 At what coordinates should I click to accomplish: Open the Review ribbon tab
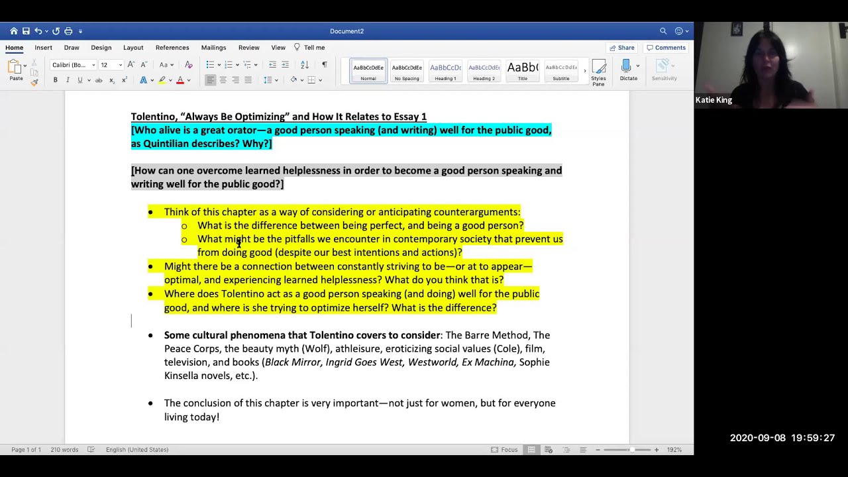tap(249, 48)
